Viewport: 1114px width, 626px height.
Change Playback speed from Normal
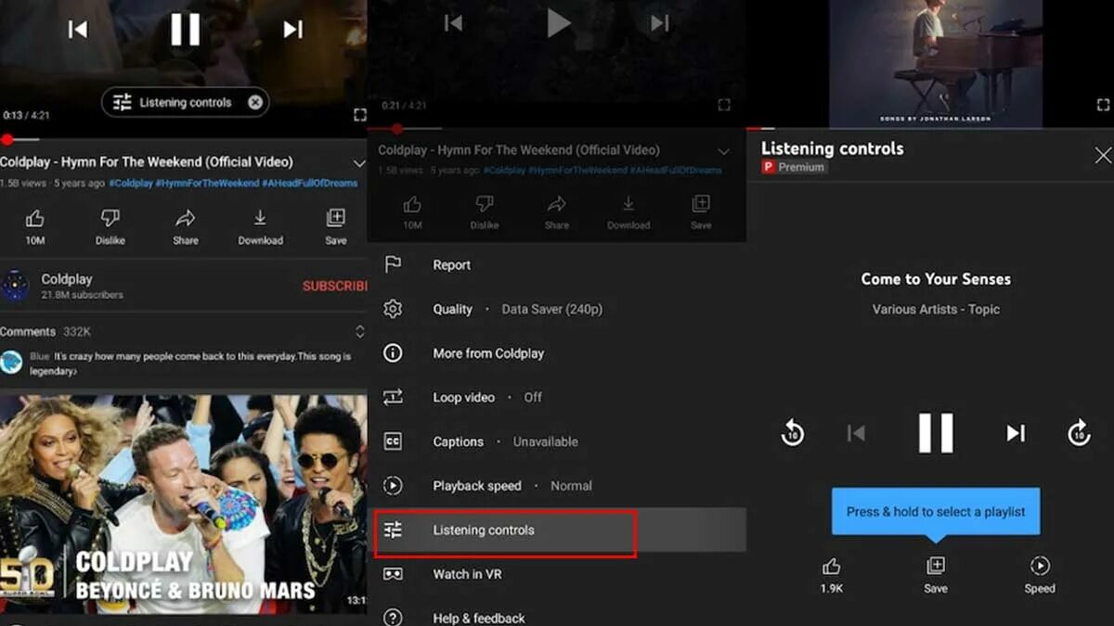557,486
